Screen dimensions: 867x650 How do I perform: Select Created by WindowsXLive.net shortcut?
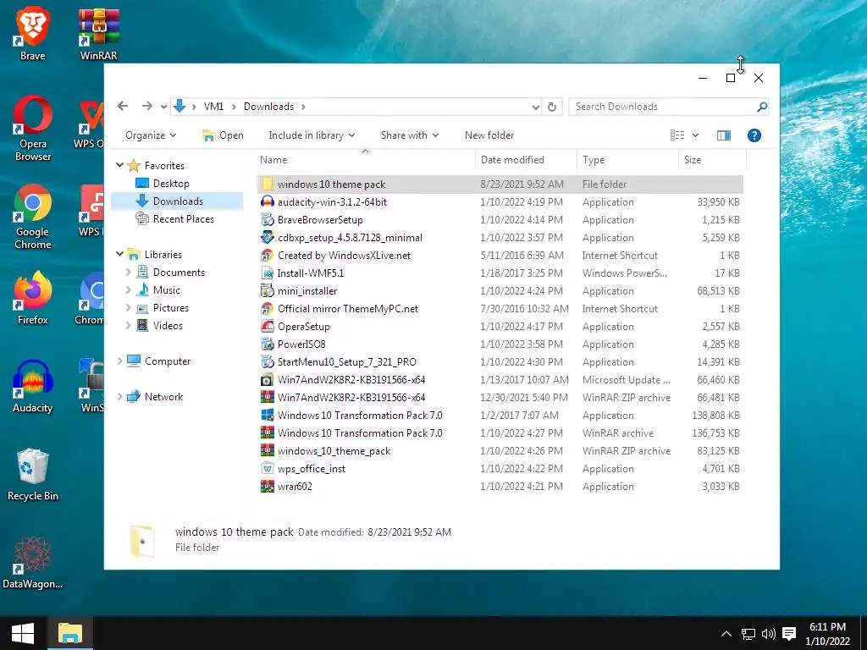(500, 256)
